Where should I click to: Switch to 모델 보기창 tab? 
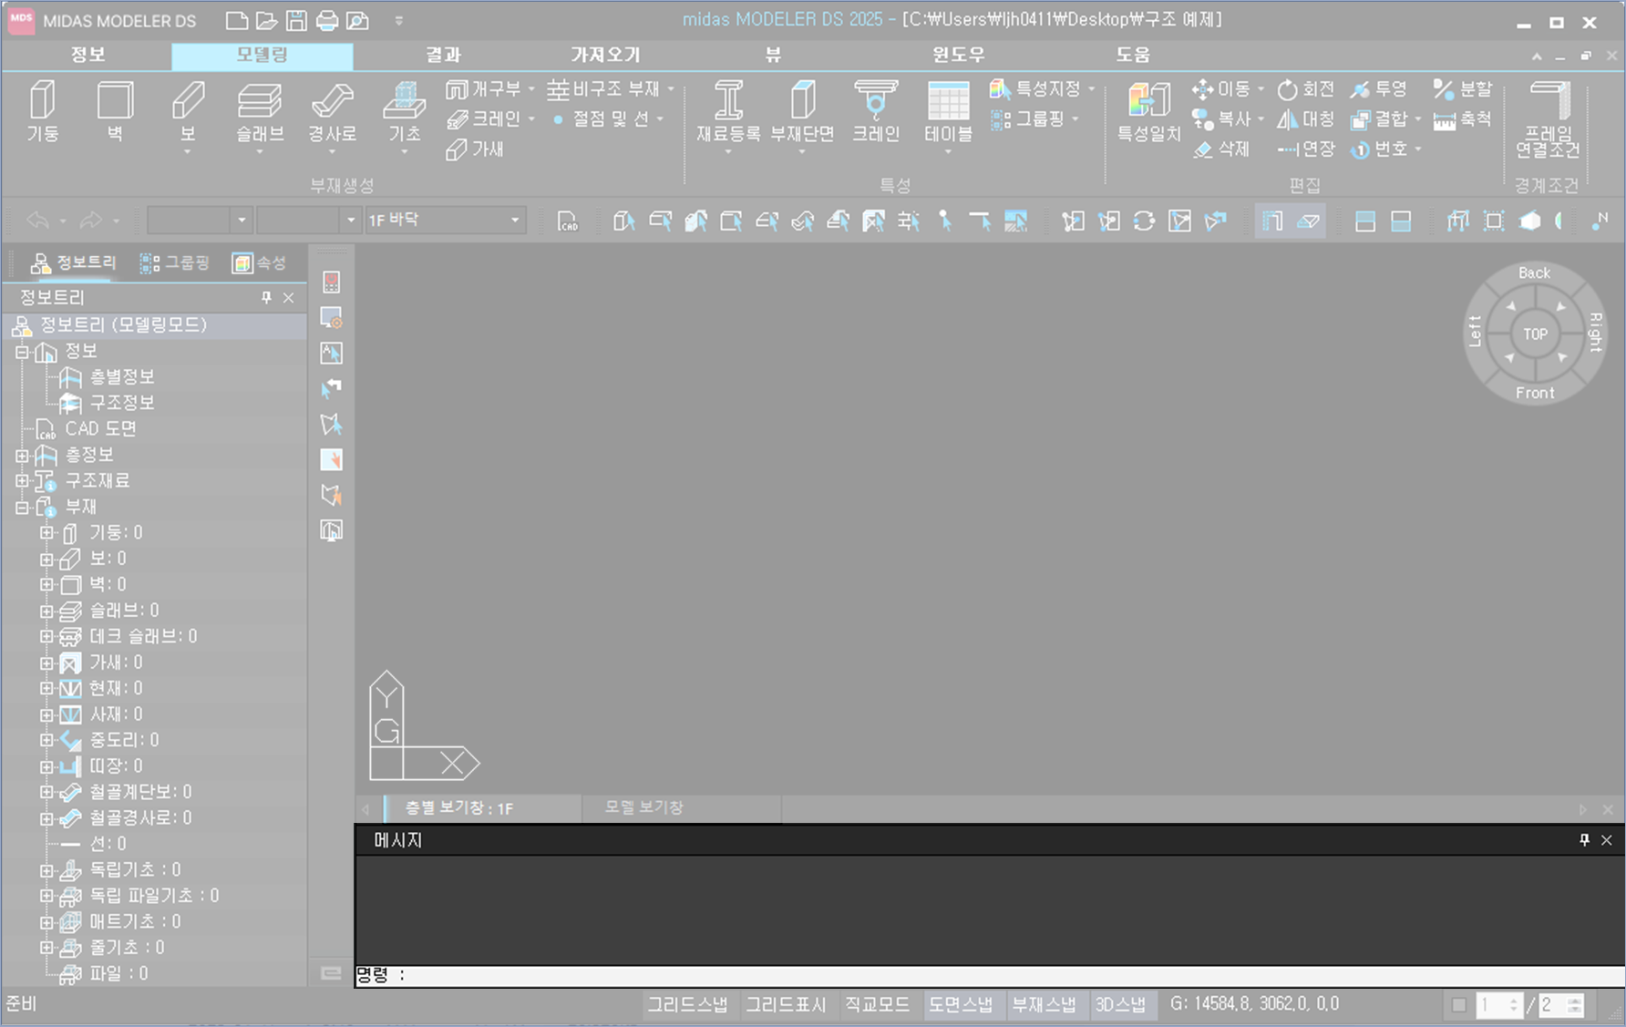click(x=643, y=807)
